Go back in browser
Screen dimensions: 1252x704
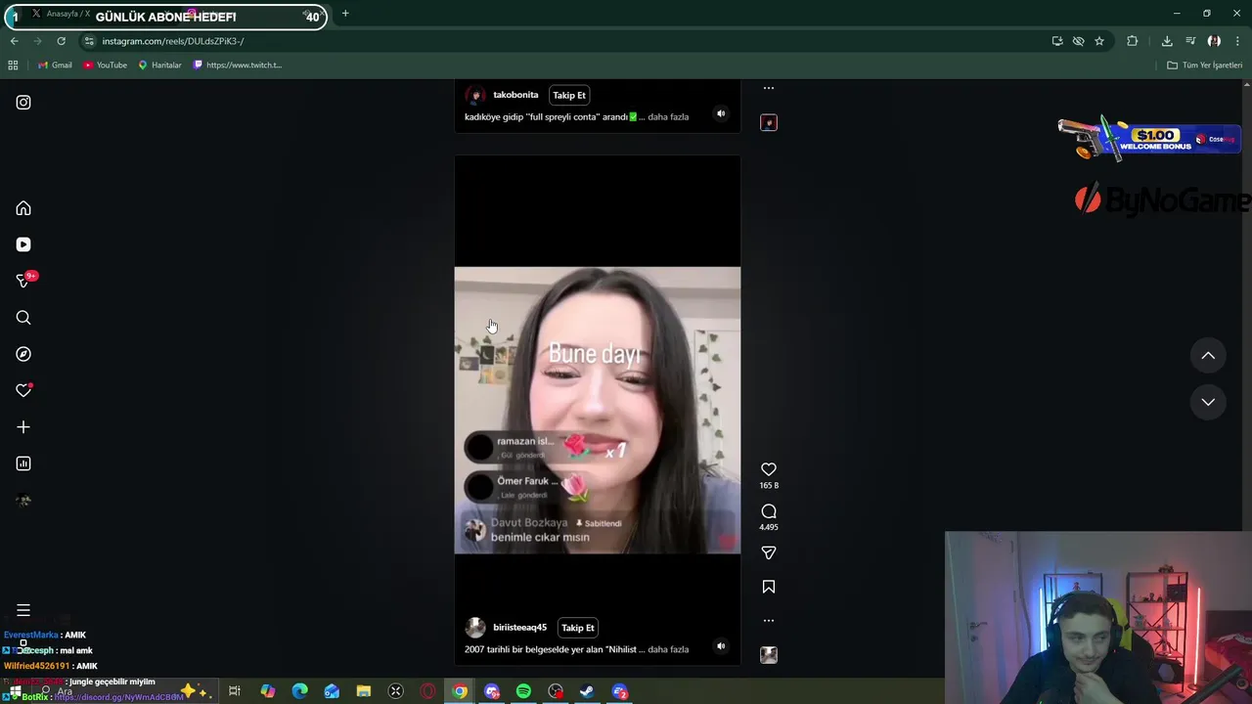pyautogui.click(x=14, y=41)
